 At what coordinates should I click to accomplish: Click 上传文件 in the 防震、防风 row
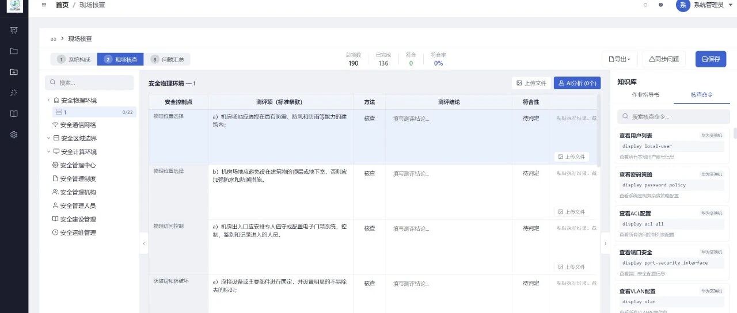(571, 156)
